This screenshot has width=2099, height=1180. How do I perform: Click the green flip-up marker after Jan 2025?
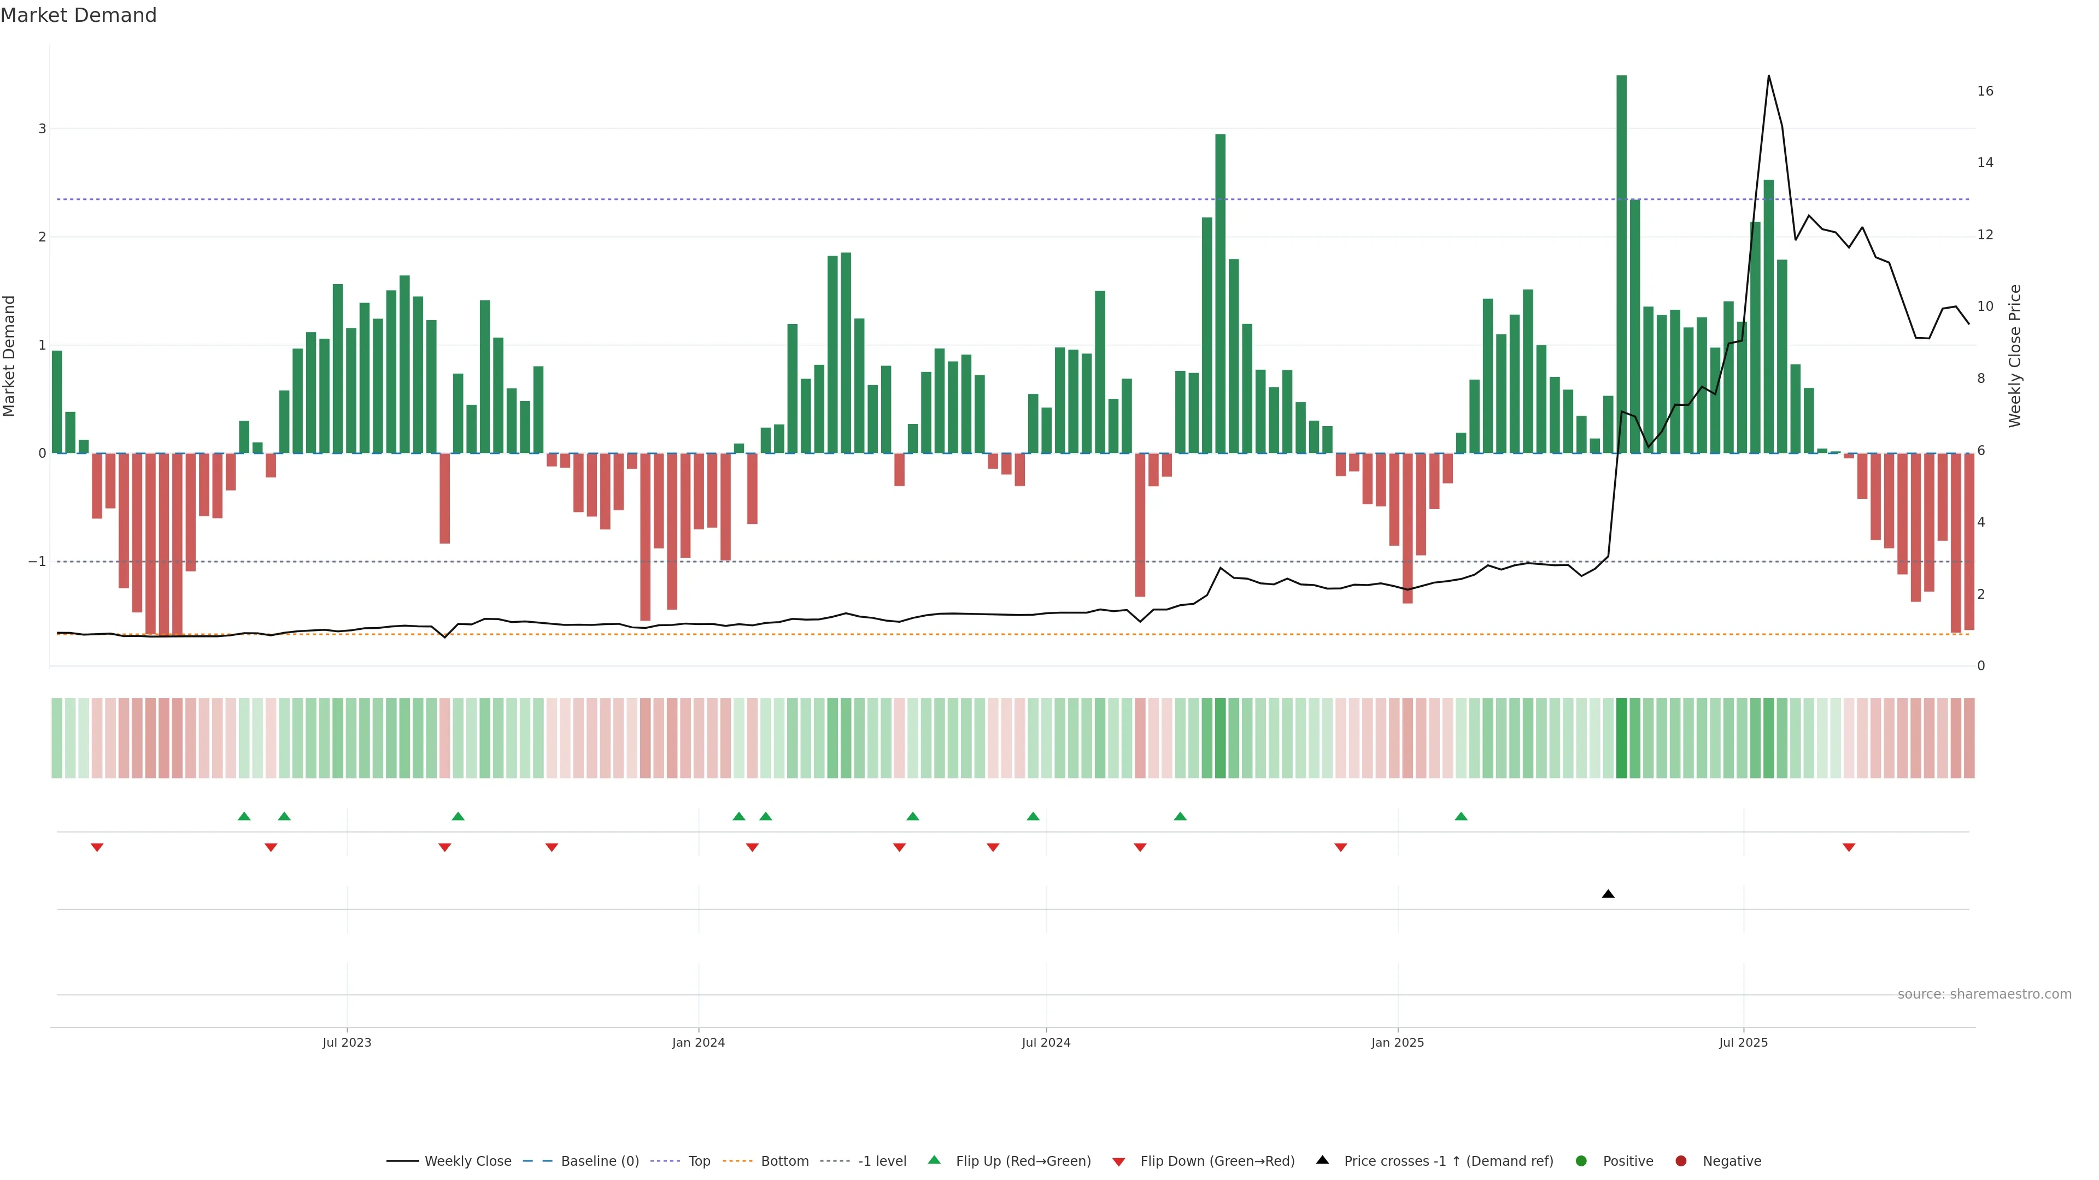point(1461,816)
